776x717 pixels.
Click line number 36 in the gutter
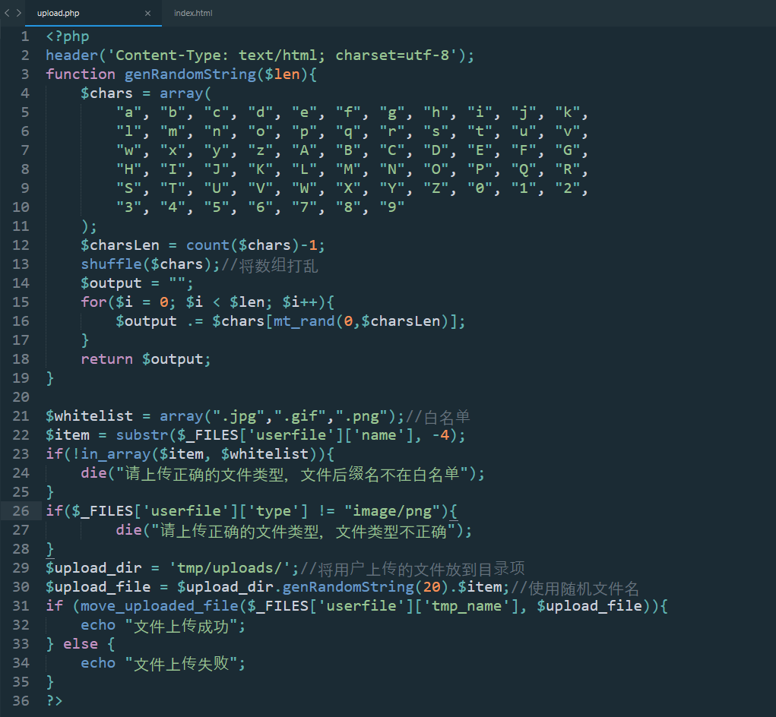coord(21,701)
